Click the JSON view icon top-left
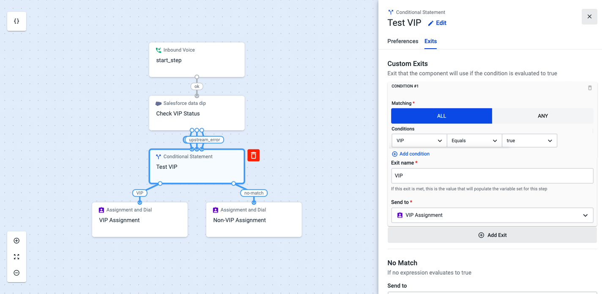 tap(16, 21)
